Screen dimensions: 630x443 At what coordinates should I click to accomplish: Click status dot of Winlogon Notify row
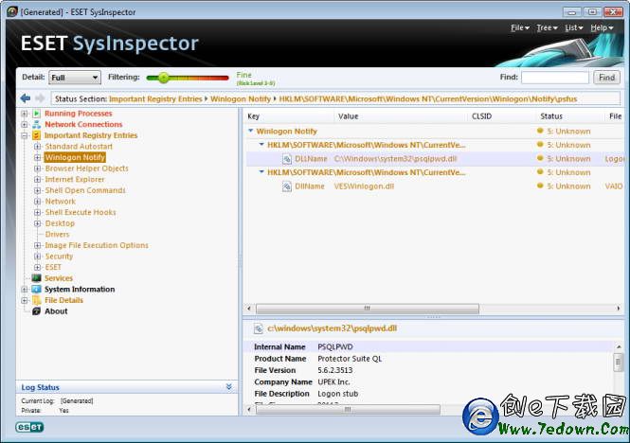540,131
